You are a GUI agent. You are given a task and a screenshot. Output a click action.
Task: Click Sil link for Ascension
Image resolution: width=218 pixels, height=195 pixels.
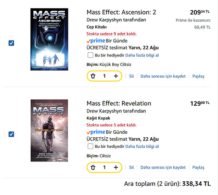pos(131,76)
